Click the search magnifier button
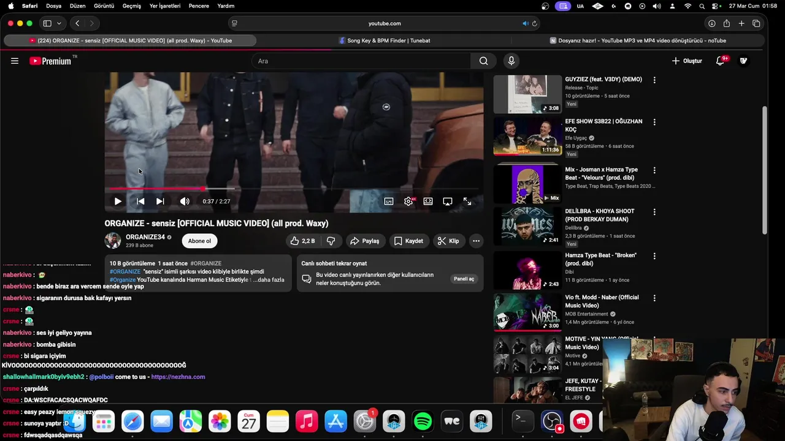785x441 pixels. [x=484, y=61]
